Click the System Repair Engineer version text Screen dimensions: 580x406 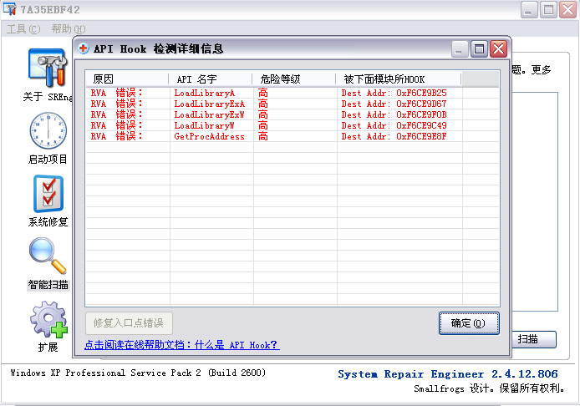click(x=448, y=373)
